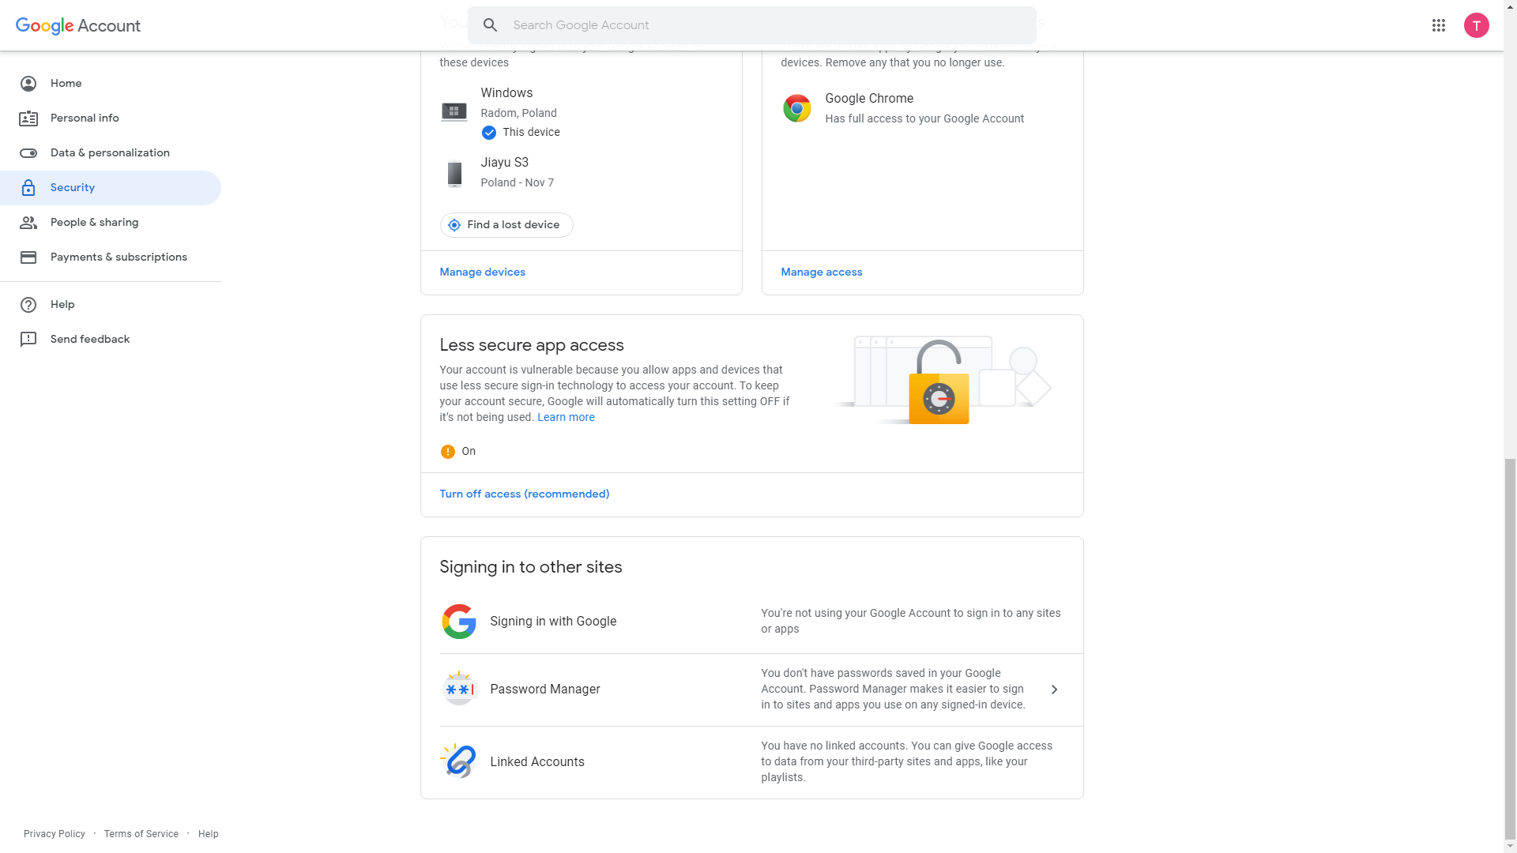The width and height of the screenshot is (1517, 853).
Task: Select the Security menu item
Action: point(111,188)
